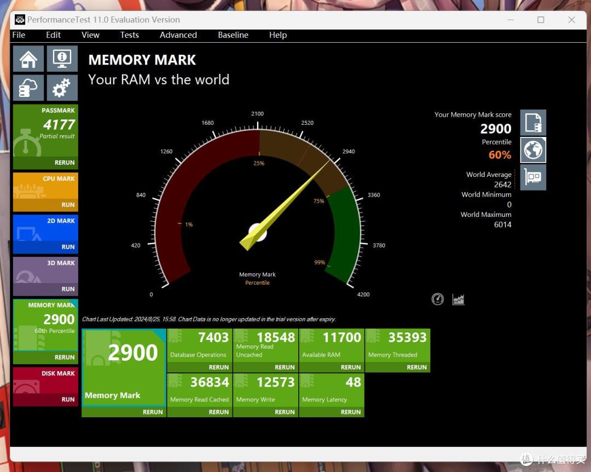Click the Chart Last Updated notice text
This screenshot has height=472, width=591.
pyautogui.click(x=209, y=319)
